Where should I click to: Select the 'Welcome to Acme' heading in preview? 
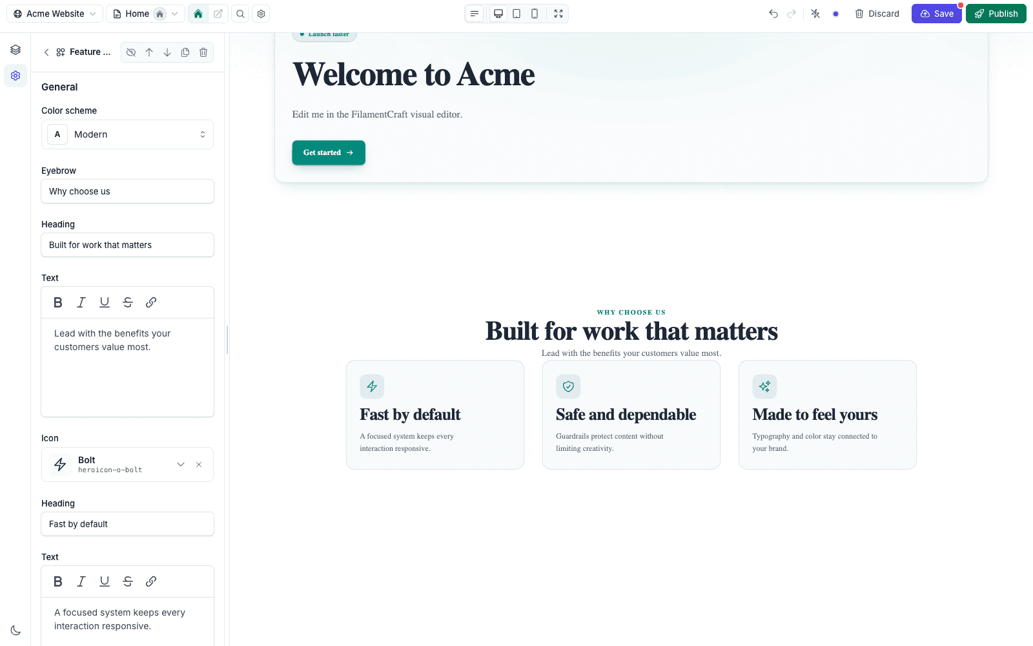[414, 74]
